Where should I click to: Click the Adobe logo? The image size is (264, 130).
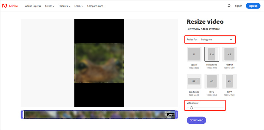[10, 6]
